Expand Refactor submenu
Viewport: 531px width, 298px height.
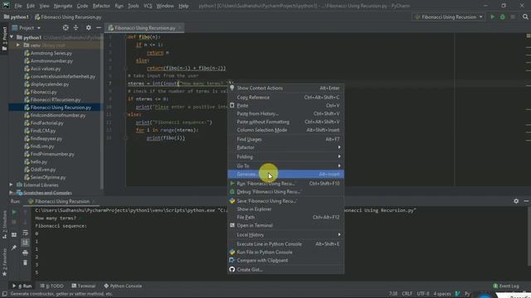pyautogui.click(x=285, y=147)
